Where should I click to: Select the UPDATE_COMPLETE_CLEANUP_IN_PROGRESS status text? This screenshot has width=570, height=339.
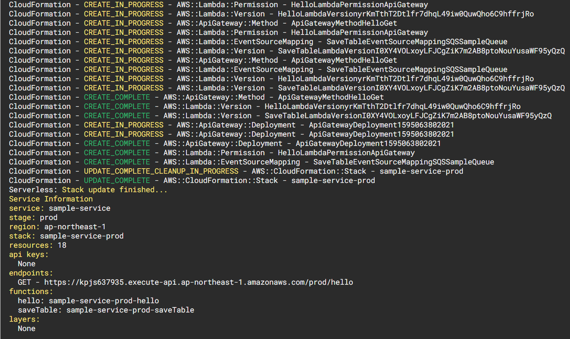pyautogui.click(x=161, y=171)
